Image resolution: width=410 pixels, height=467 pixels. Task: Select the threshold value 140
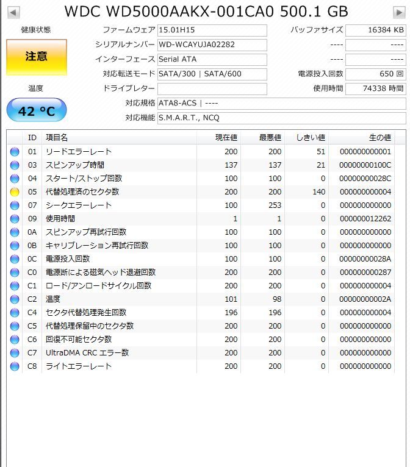pyautogui.click(x=319, y=192)
